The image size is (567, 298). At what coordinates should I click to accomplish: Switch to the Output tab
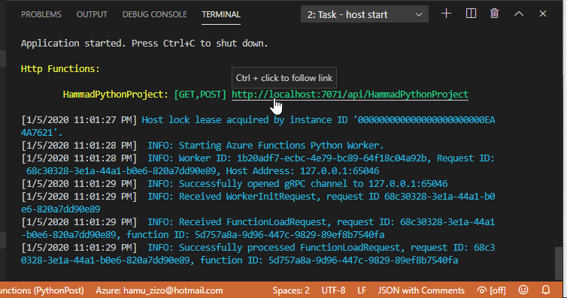(92, 14)
